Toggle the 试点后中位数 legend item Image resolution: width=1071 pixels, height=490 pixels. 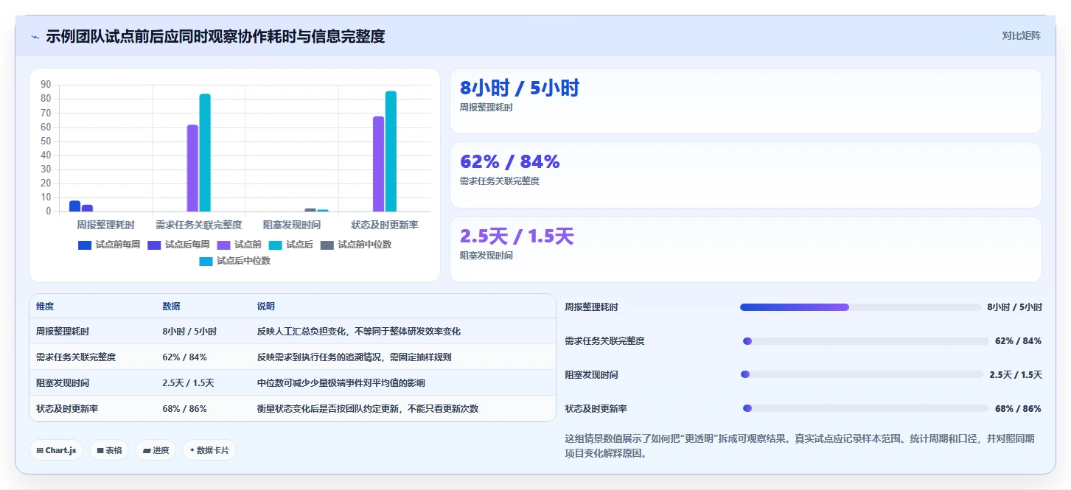[x=234, y=261]
